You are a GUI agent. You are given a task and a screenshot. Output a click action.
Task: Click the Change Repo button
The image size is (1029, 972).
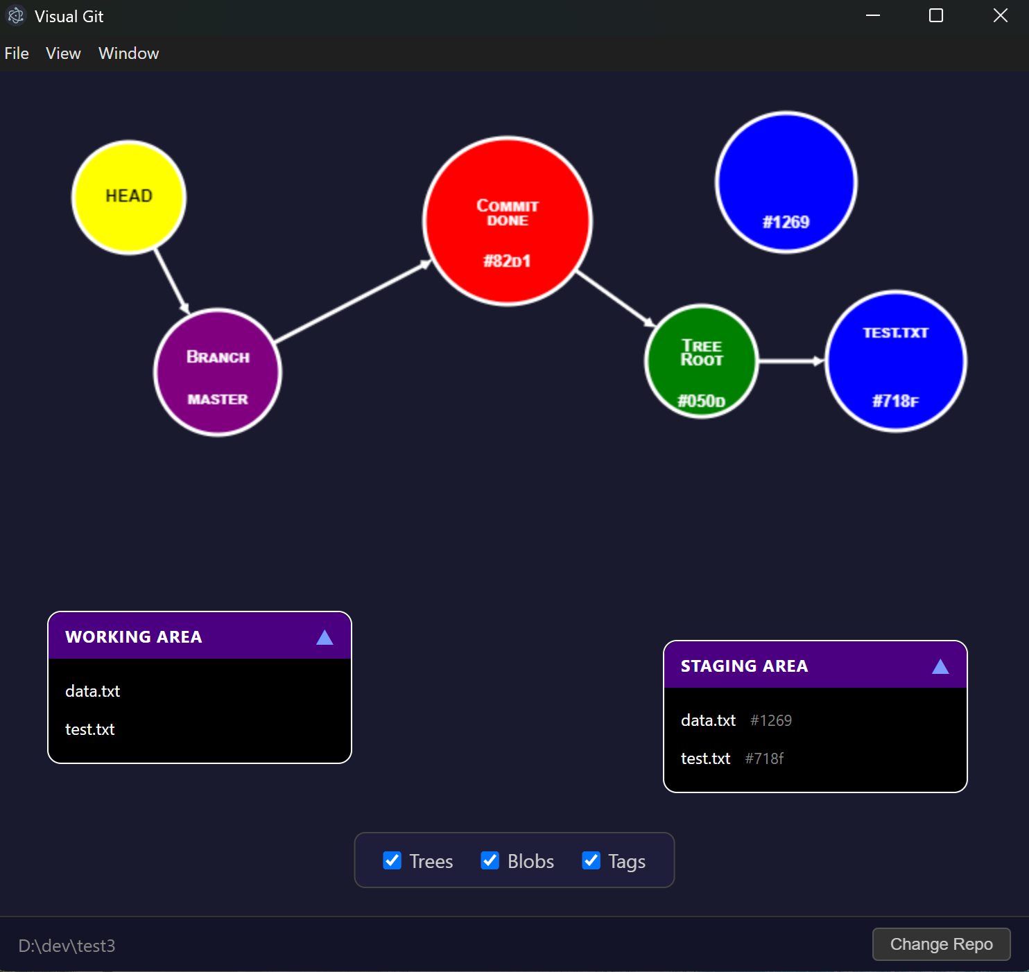coord(941,944)
